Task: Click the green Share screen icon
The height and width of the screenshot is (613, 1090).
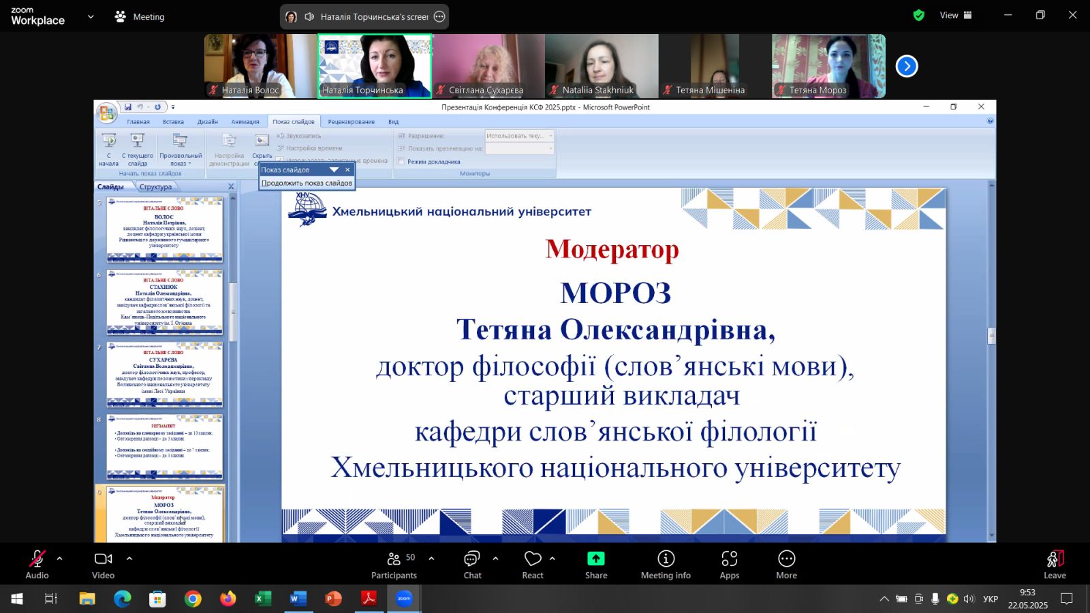Action: coord(596,559)
